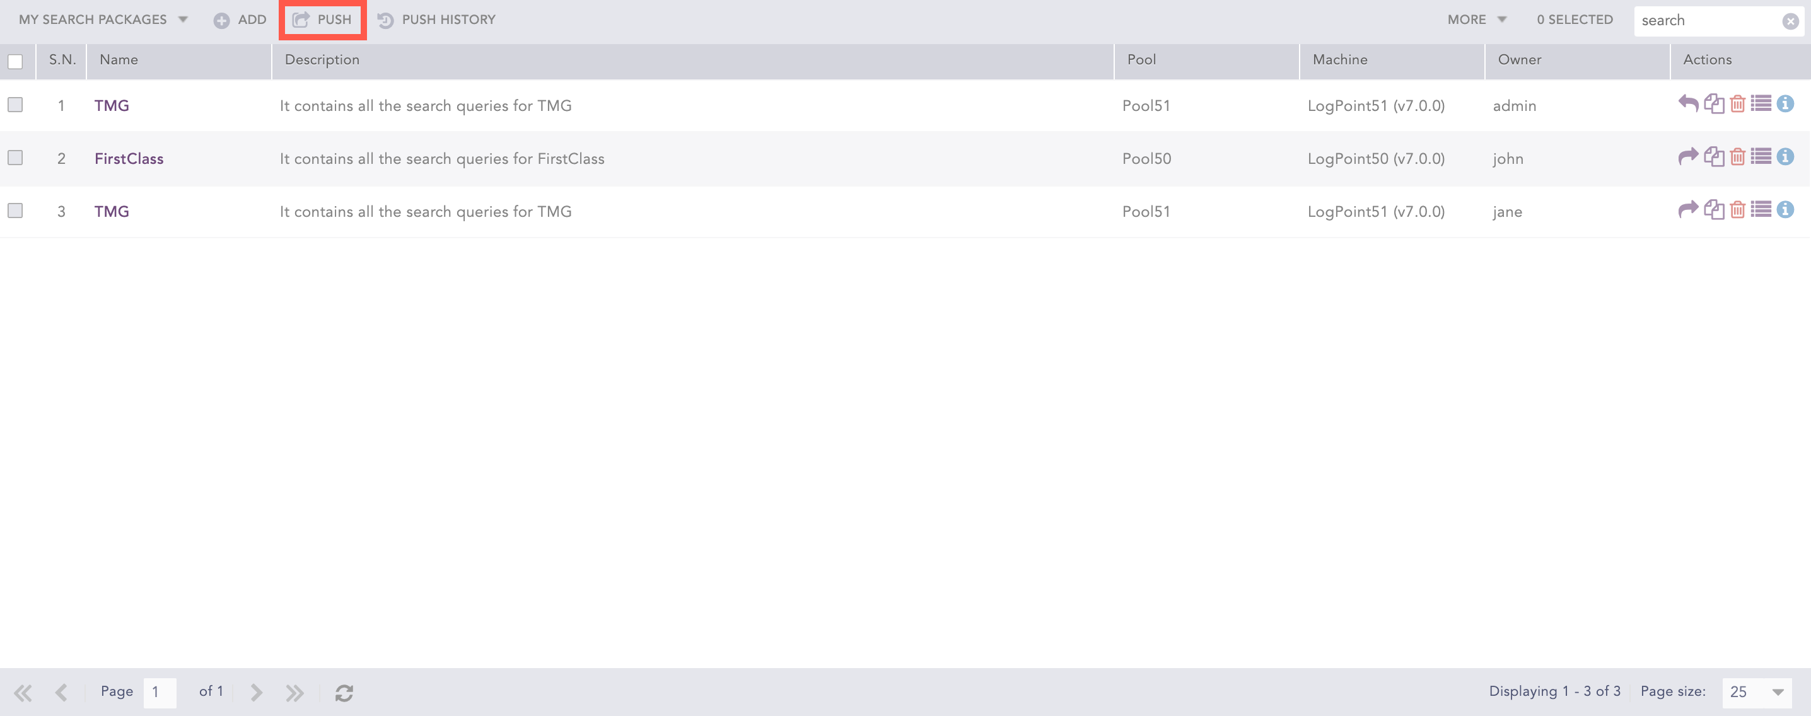Click the Add button
1811x716 pixels.
(240, 20)
